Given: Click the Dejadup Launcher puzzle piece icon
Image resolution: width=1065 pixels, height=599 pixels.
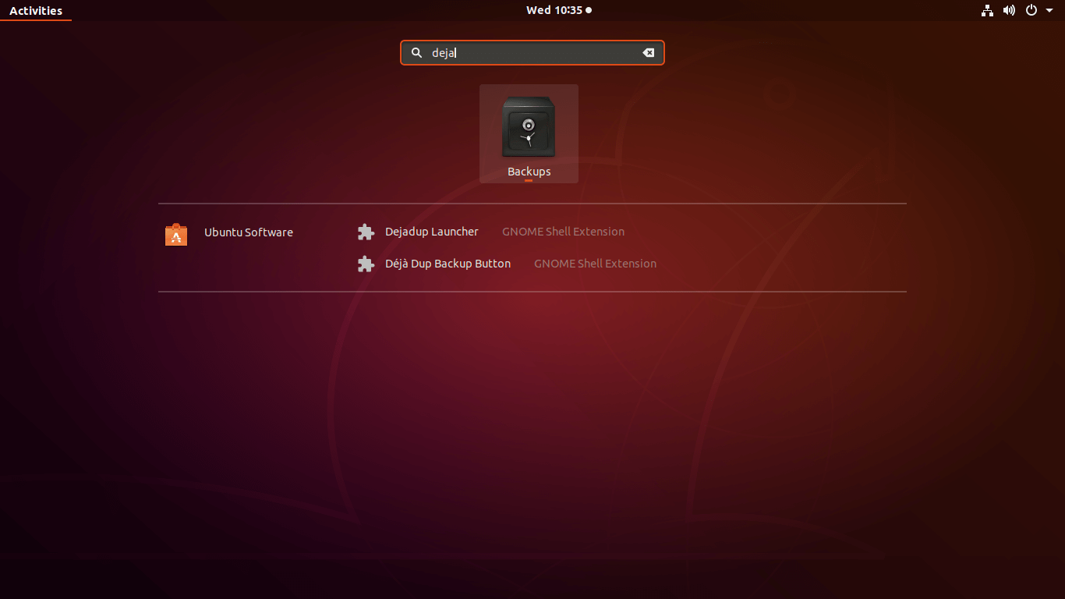Looking at the screenshot, I should click(366, 232).
